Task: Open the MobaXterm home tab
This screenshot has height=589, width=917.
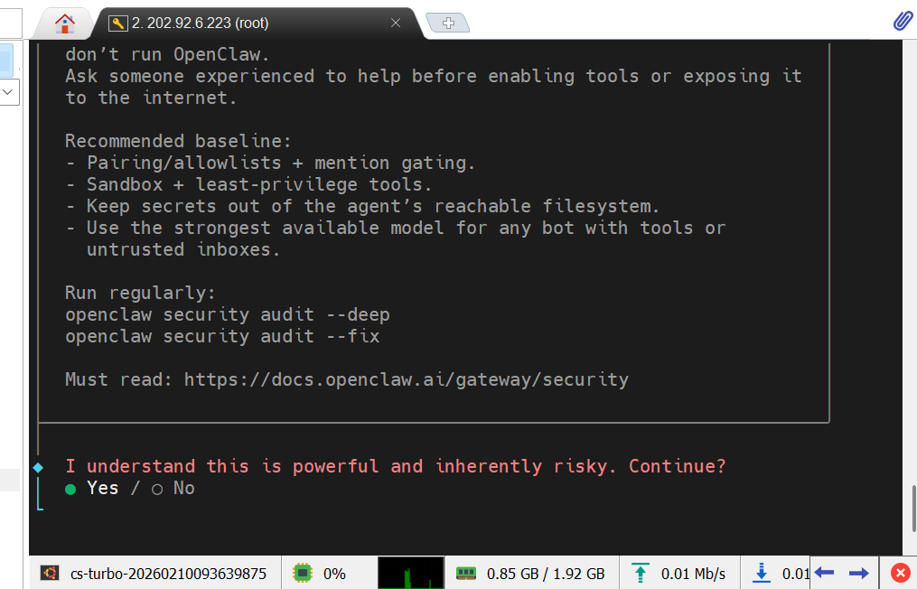Action: [x=64, y=23]
